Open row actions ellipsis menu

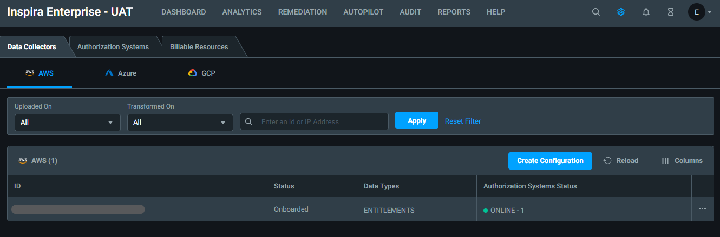(702, 209)
